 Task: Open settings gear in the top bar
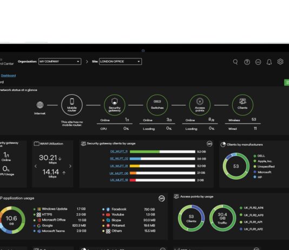pyautogui.click(x=280, y=62)
